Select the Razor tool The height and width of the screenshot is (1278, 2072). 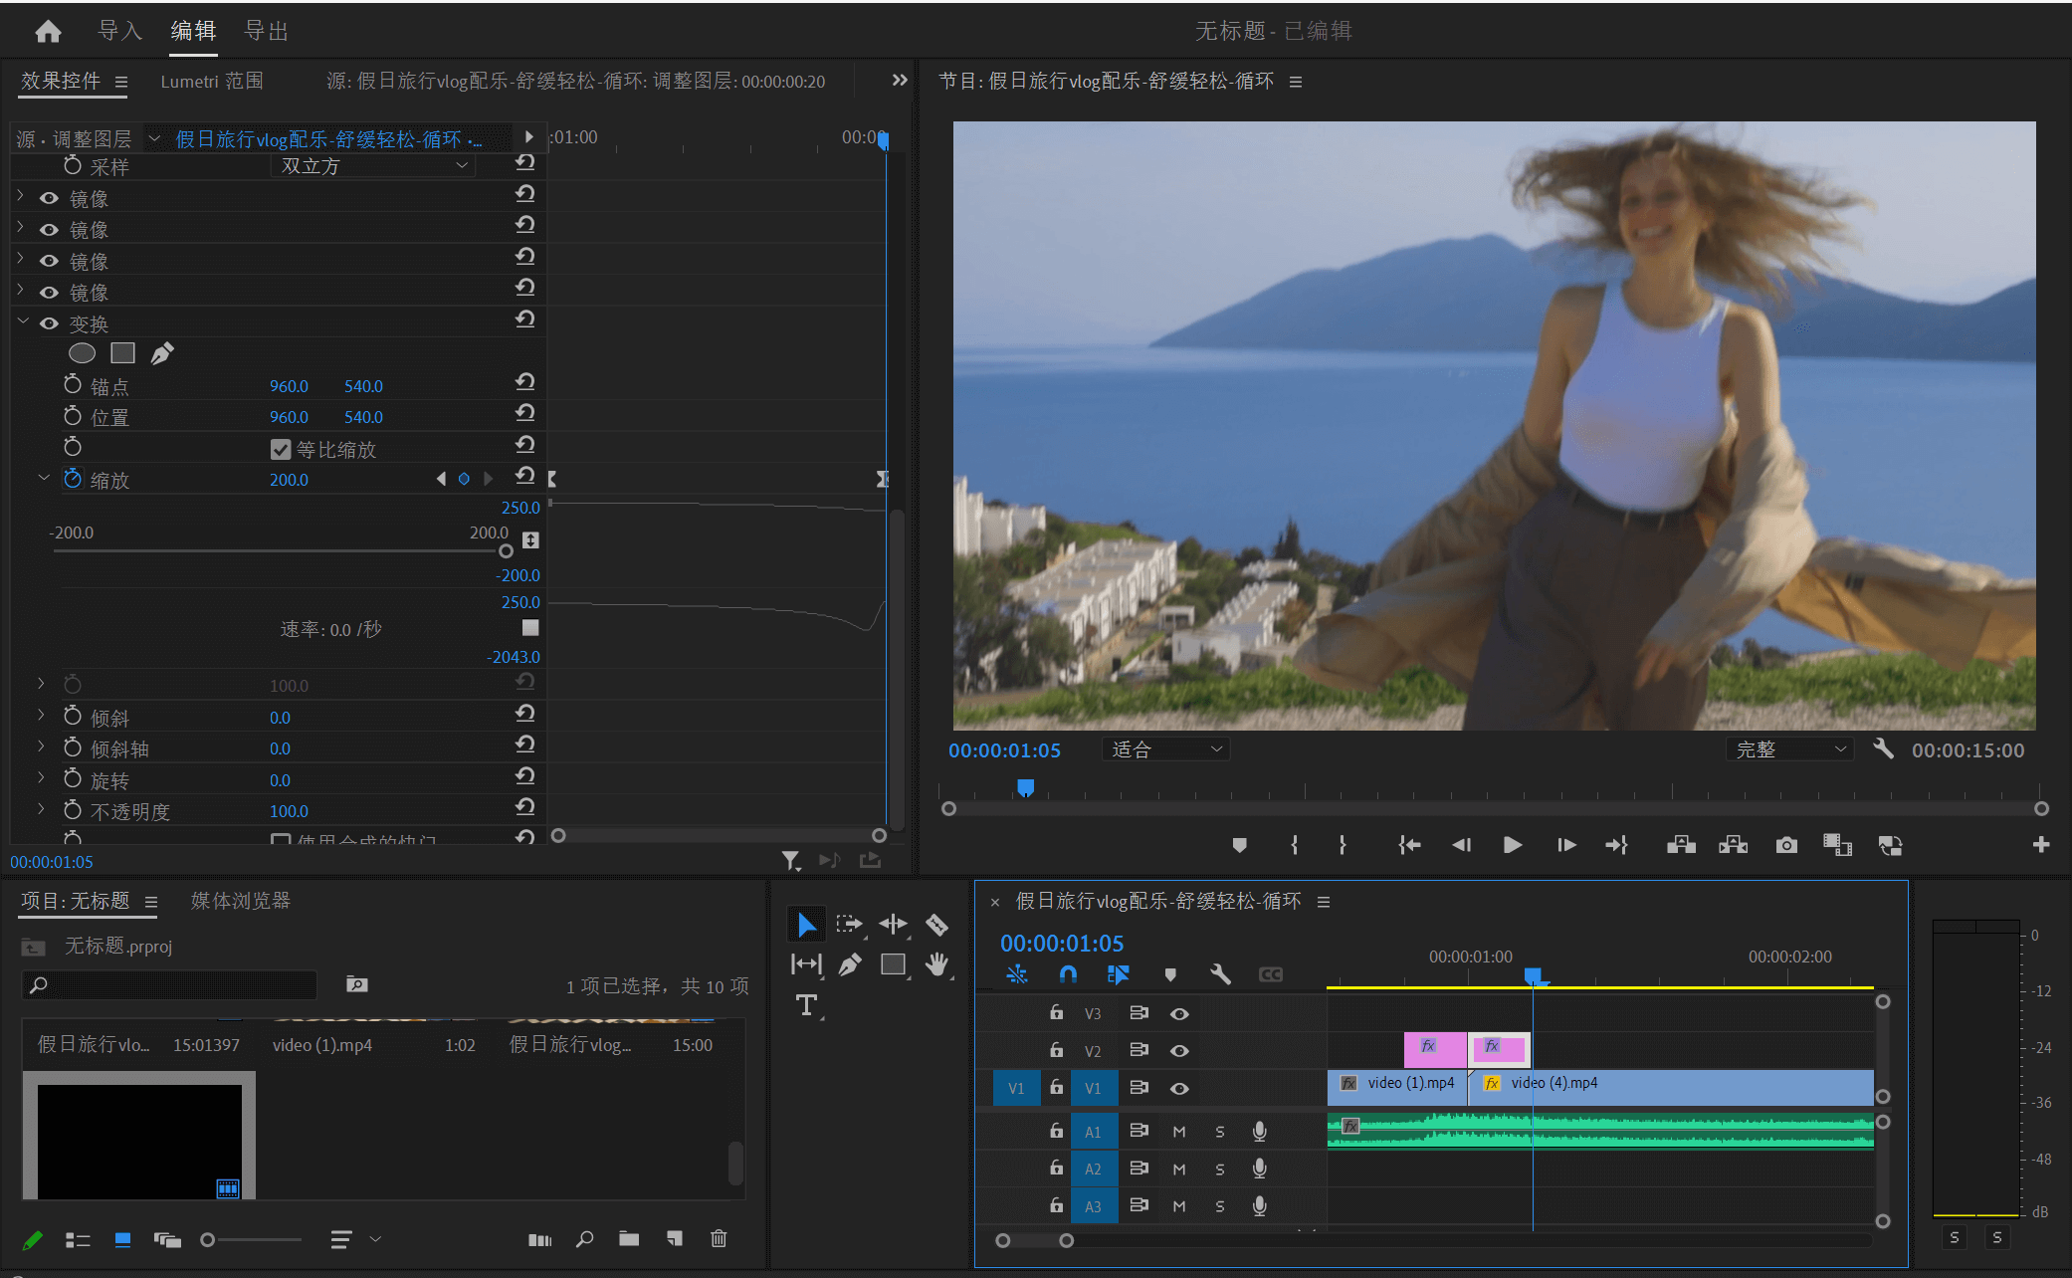click(x=936, y=925)
